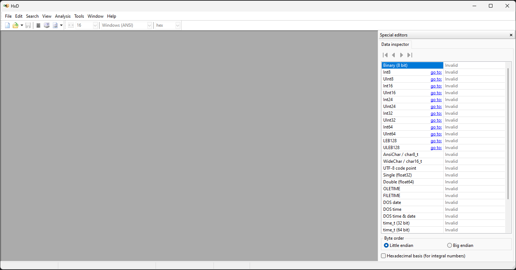The image size is (516, 270).
Task: Jump to last byte in data inspector
Action: (x=410, y=55)
